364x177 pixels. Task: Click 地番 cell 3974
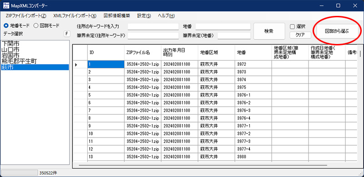pyautogui.click(x=253, y=80)
